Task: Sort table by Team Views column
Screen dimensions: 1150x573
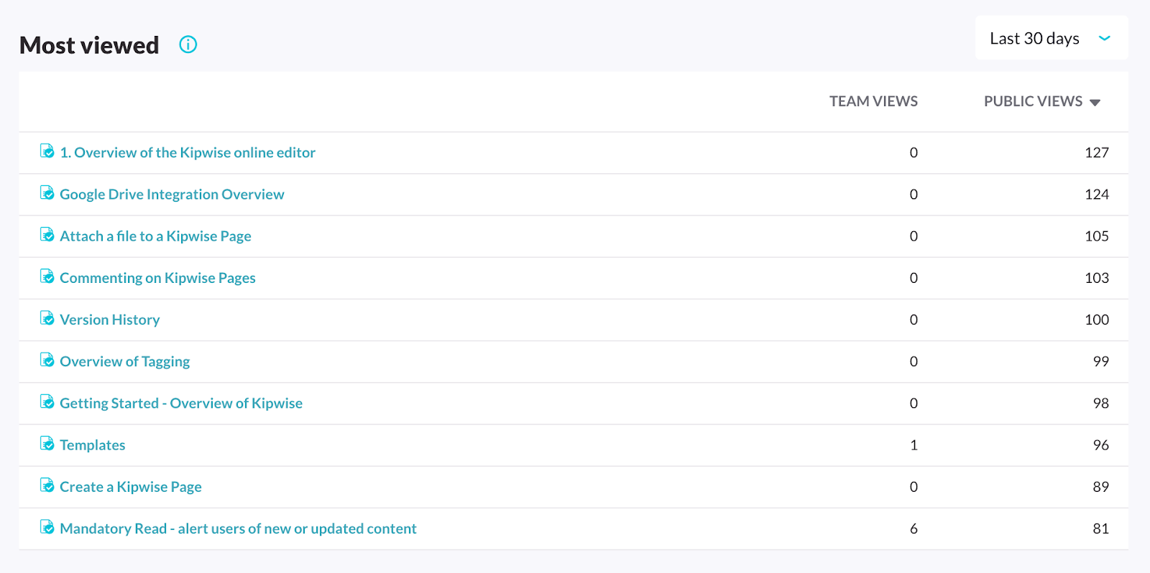Action: 873,101
